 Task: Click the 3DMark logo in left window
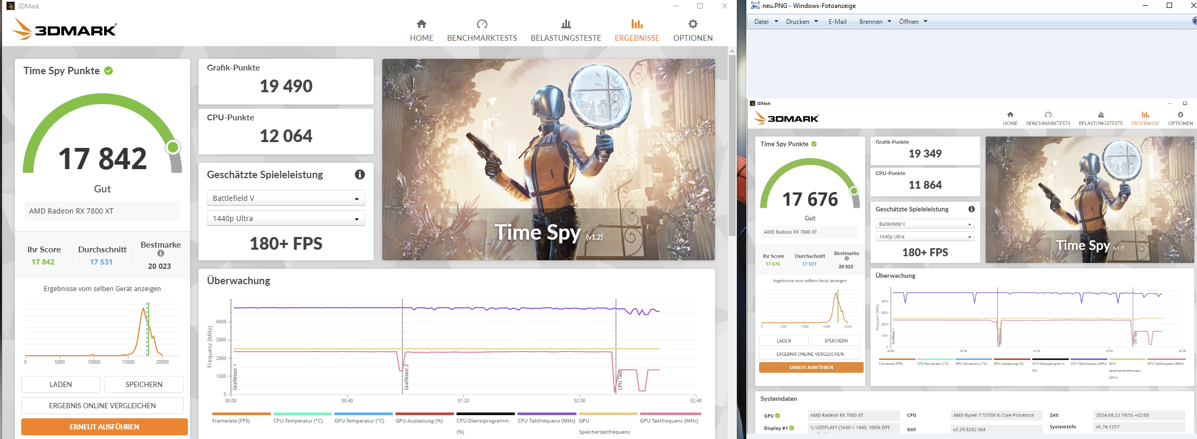pyautogui.click(x=64, y=29)
